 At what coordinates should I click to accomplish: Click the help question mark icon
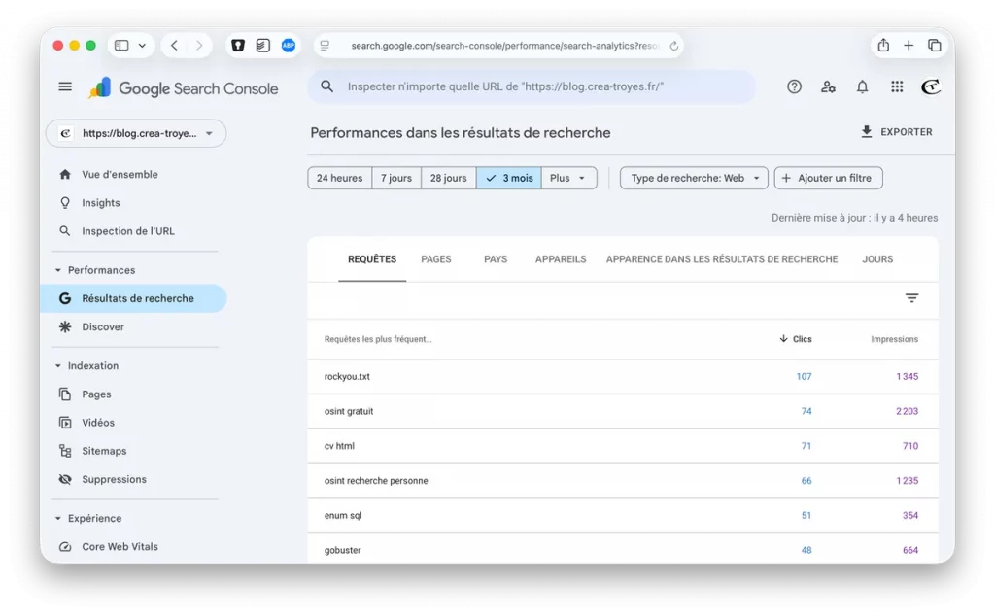(794, 86)
